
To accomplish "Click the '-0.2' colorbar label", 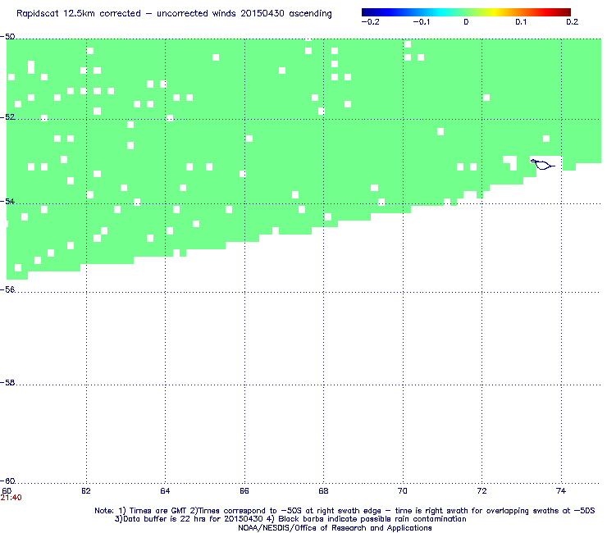I will (371, 22).
